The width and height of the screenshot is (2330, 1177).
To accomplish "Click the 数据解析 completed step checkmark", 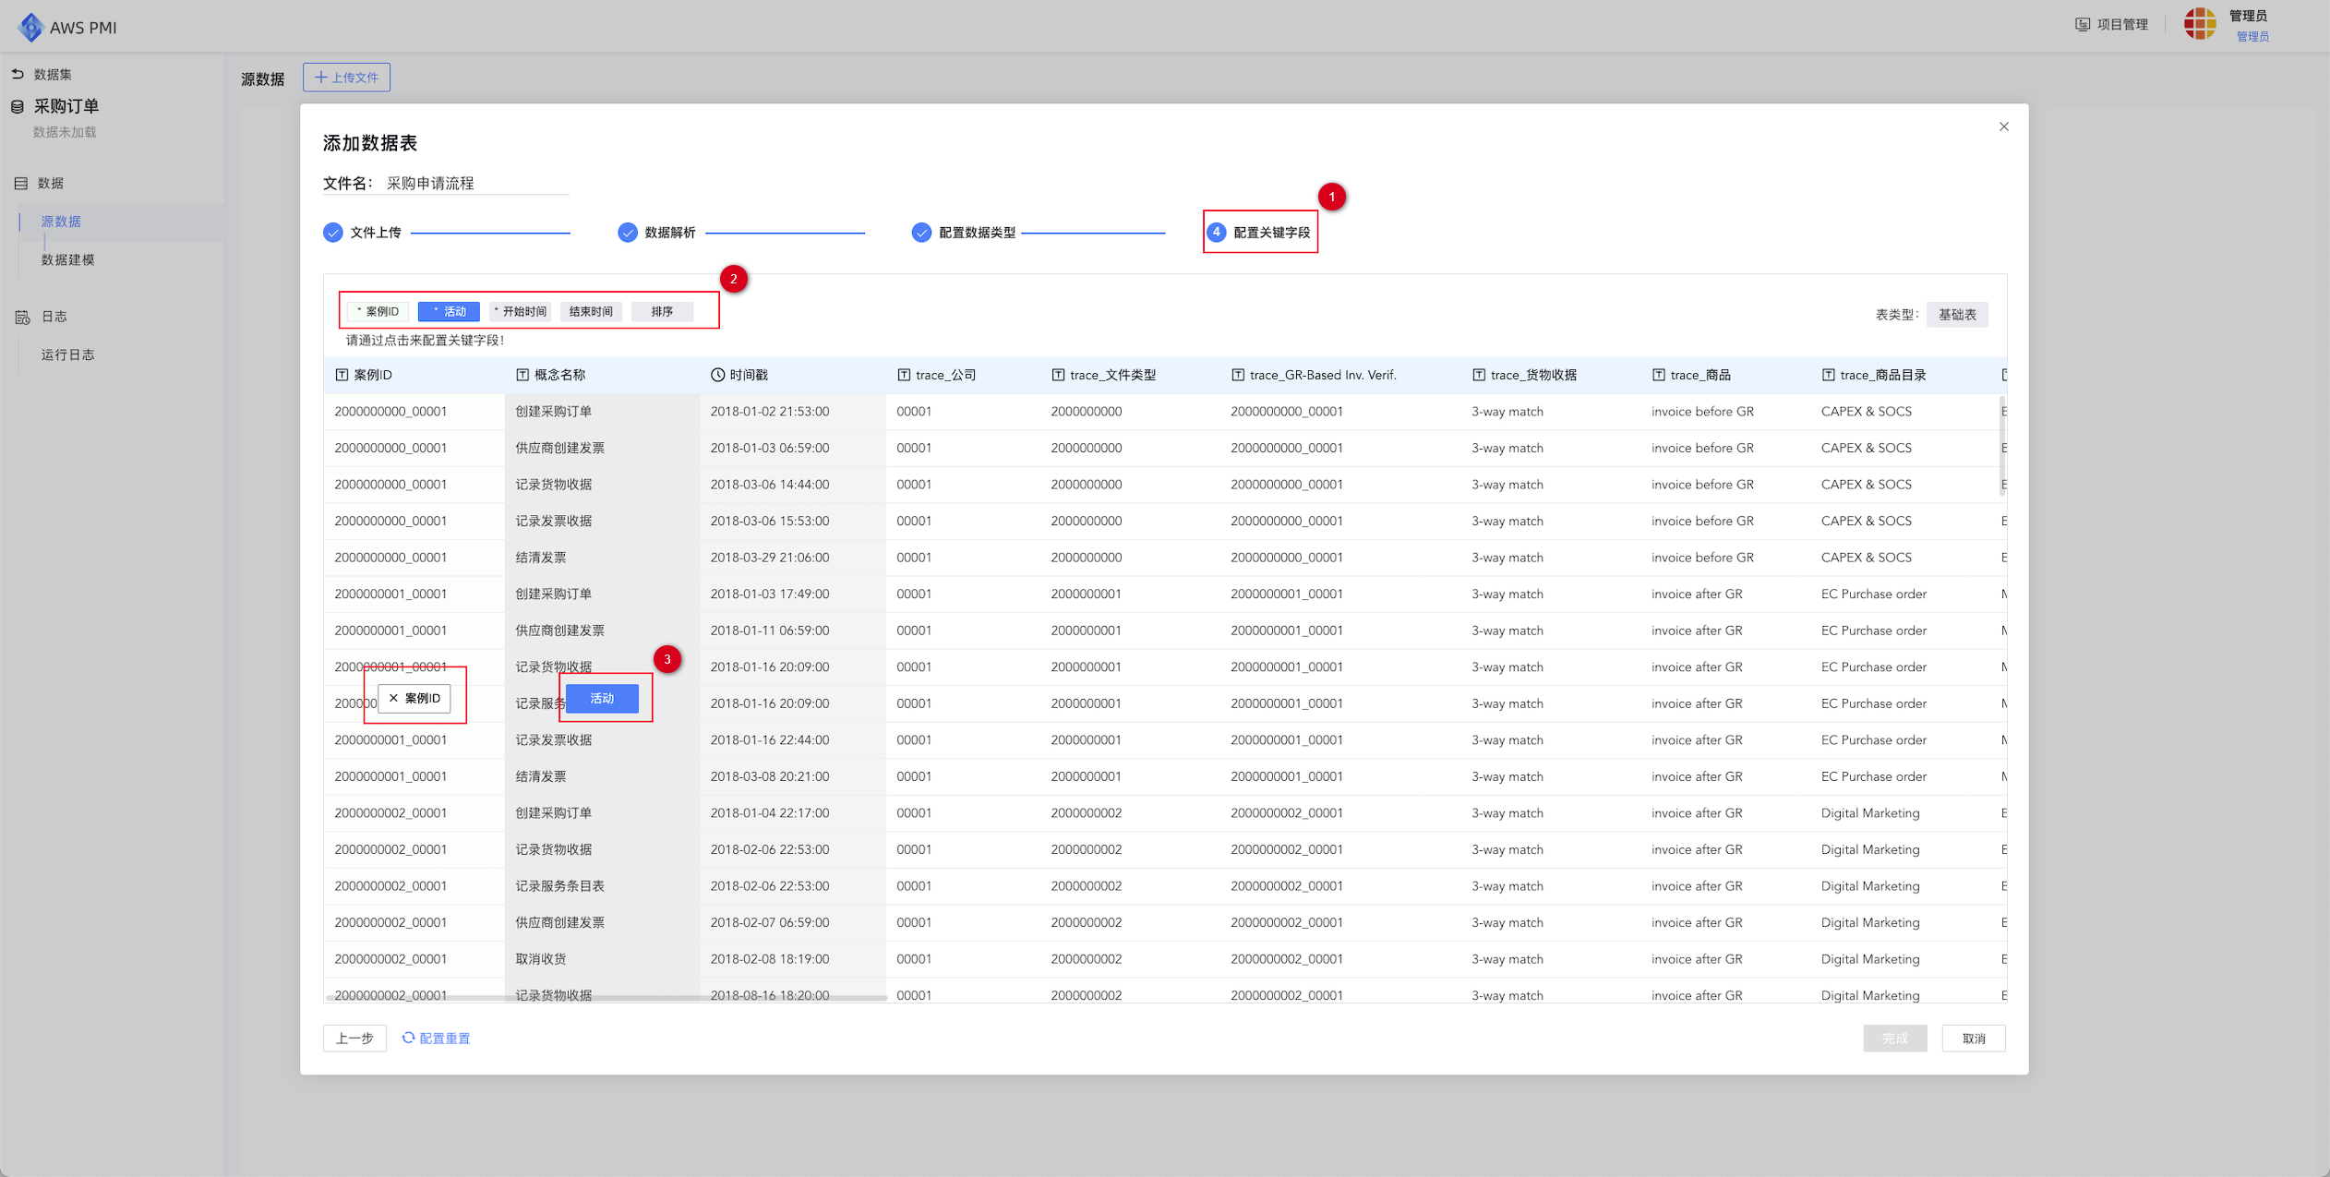I will point(628,233).
